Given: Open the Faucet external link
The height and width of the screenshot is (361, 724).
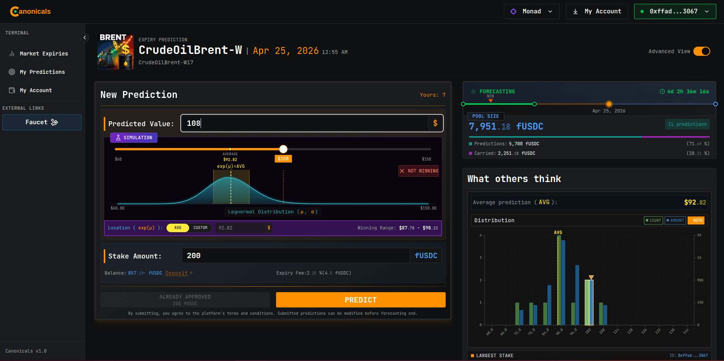Looking at the screenshot, I should pyautogui.click(x=42, y=122).
